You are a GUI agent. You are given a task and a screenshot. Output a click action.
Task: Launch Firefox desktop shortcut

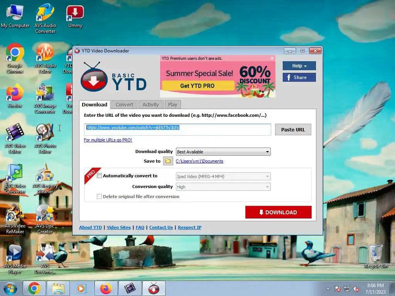15,96
